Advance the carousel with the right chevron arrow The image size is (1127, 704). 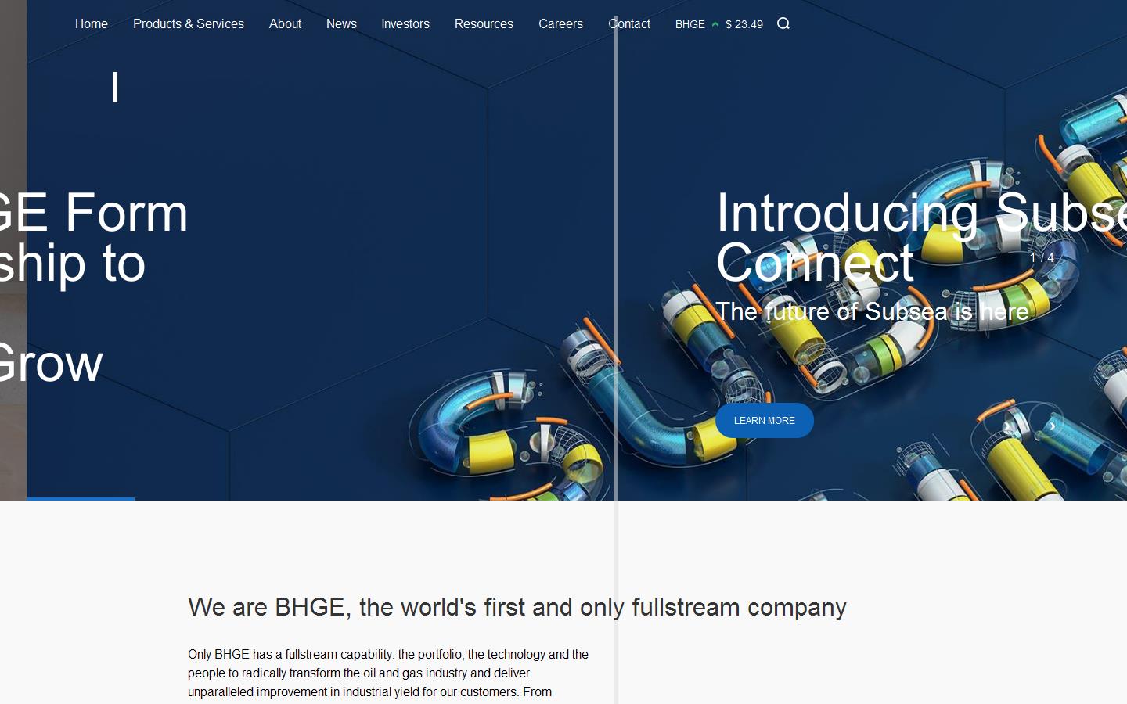[x=1053, y=425]
